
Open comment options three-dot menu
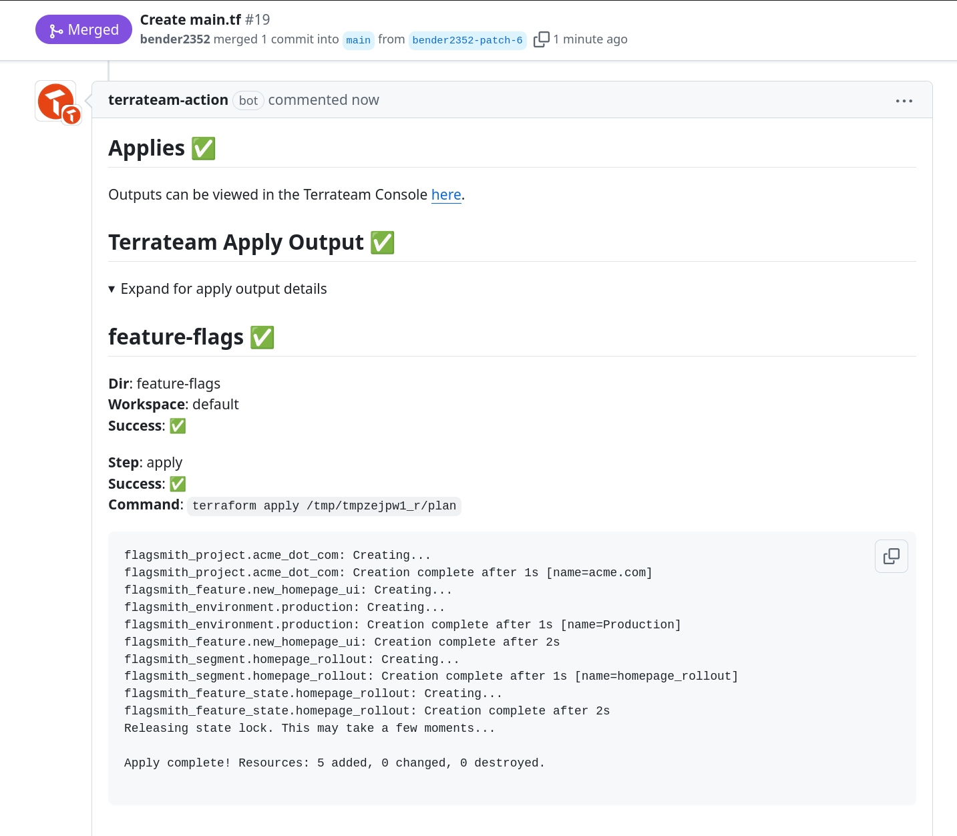[x=904, y=101]
